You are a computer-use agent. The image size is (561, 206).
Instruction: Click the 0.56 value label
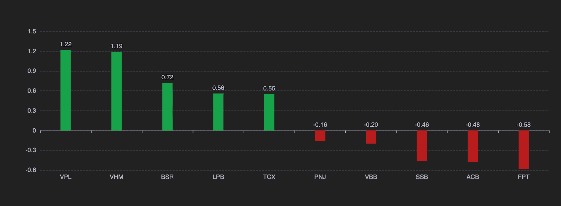tap(218, 88)
